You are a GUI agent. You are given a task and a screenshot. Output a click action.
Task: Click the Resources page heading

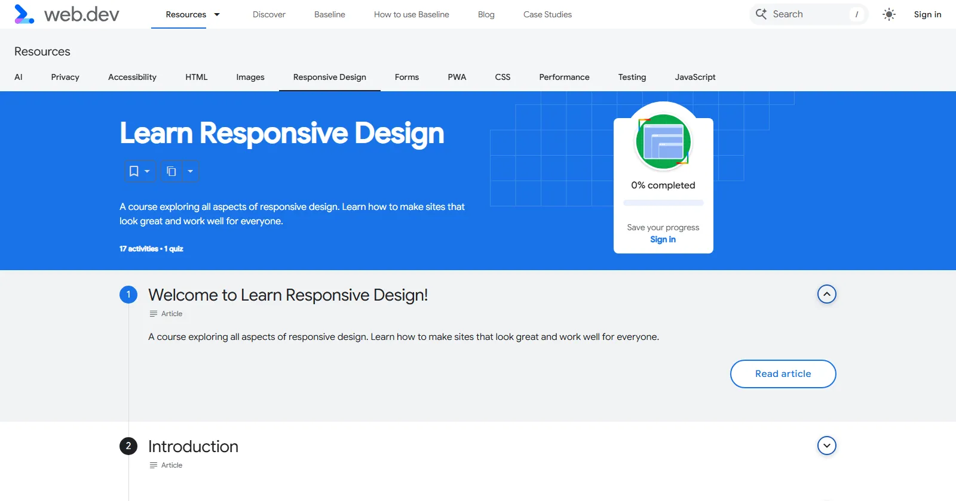pyautogui.click(x=42, y=51)
